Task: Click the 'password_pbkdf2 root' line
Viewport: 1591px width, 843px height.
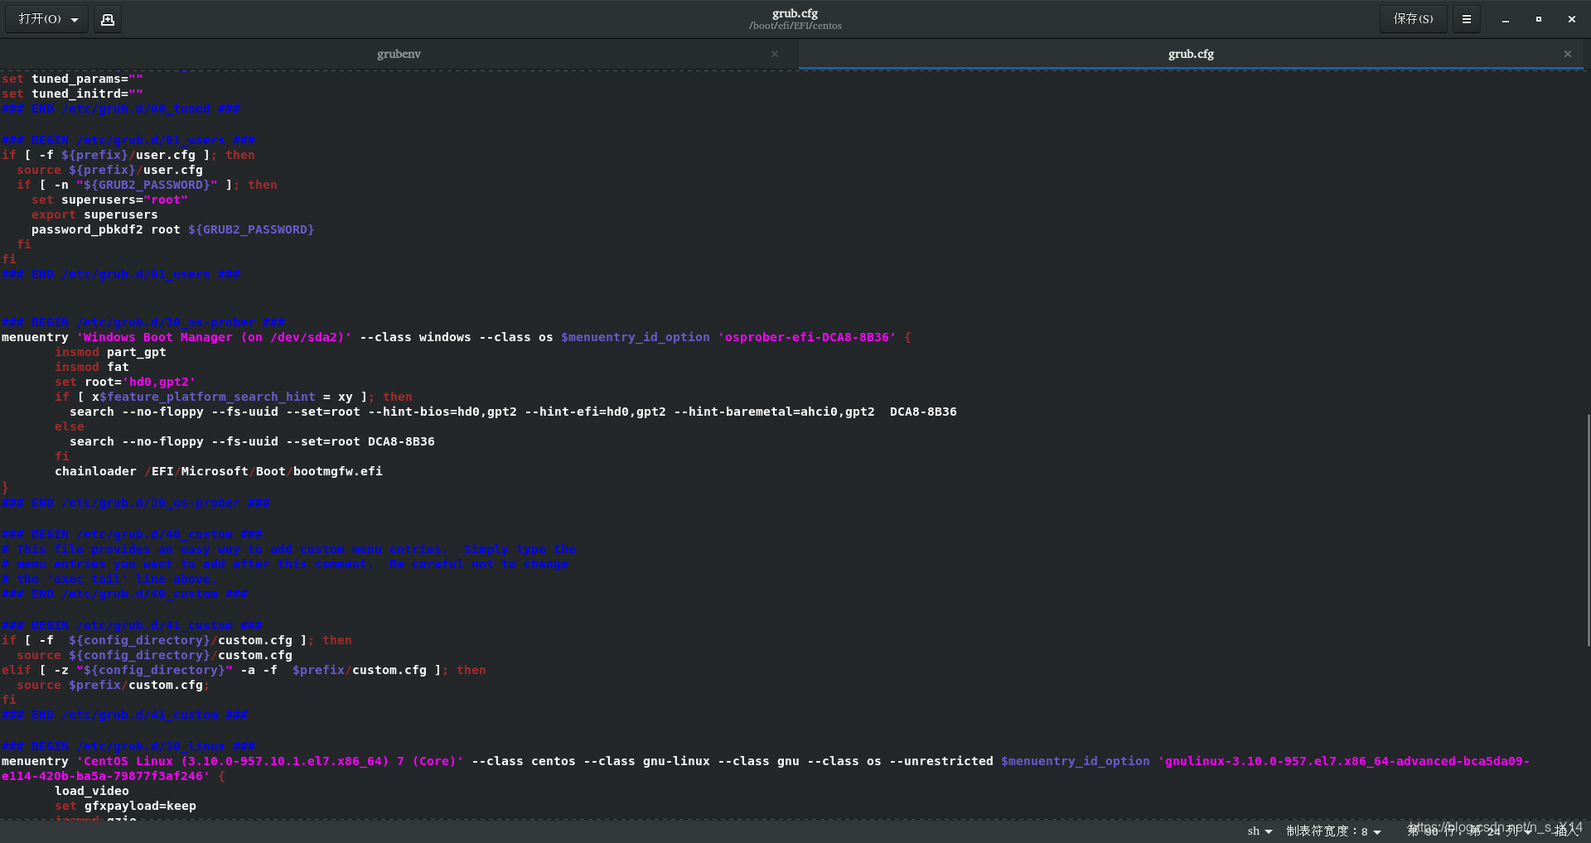Action: point(172,229)
